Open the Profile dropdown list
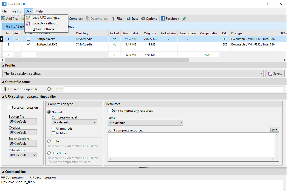287x192 pixels. (133, 73)
